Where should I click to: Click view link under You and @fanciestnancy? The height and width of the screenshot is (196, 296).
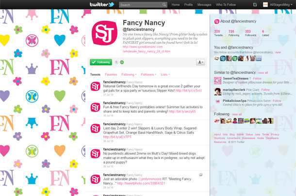278,52
